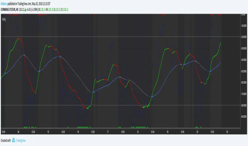Click the 'Created with' caption text
The width and height of the screenshot is (248, 146).
click(x=6, y=140)
